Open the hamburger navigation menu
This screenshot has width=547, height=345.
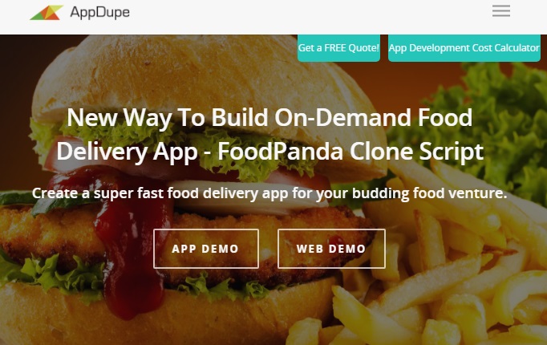(501, 11)
